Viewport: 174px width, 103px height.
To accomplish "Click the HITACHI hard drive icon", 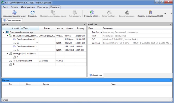I will pos(11,36).
